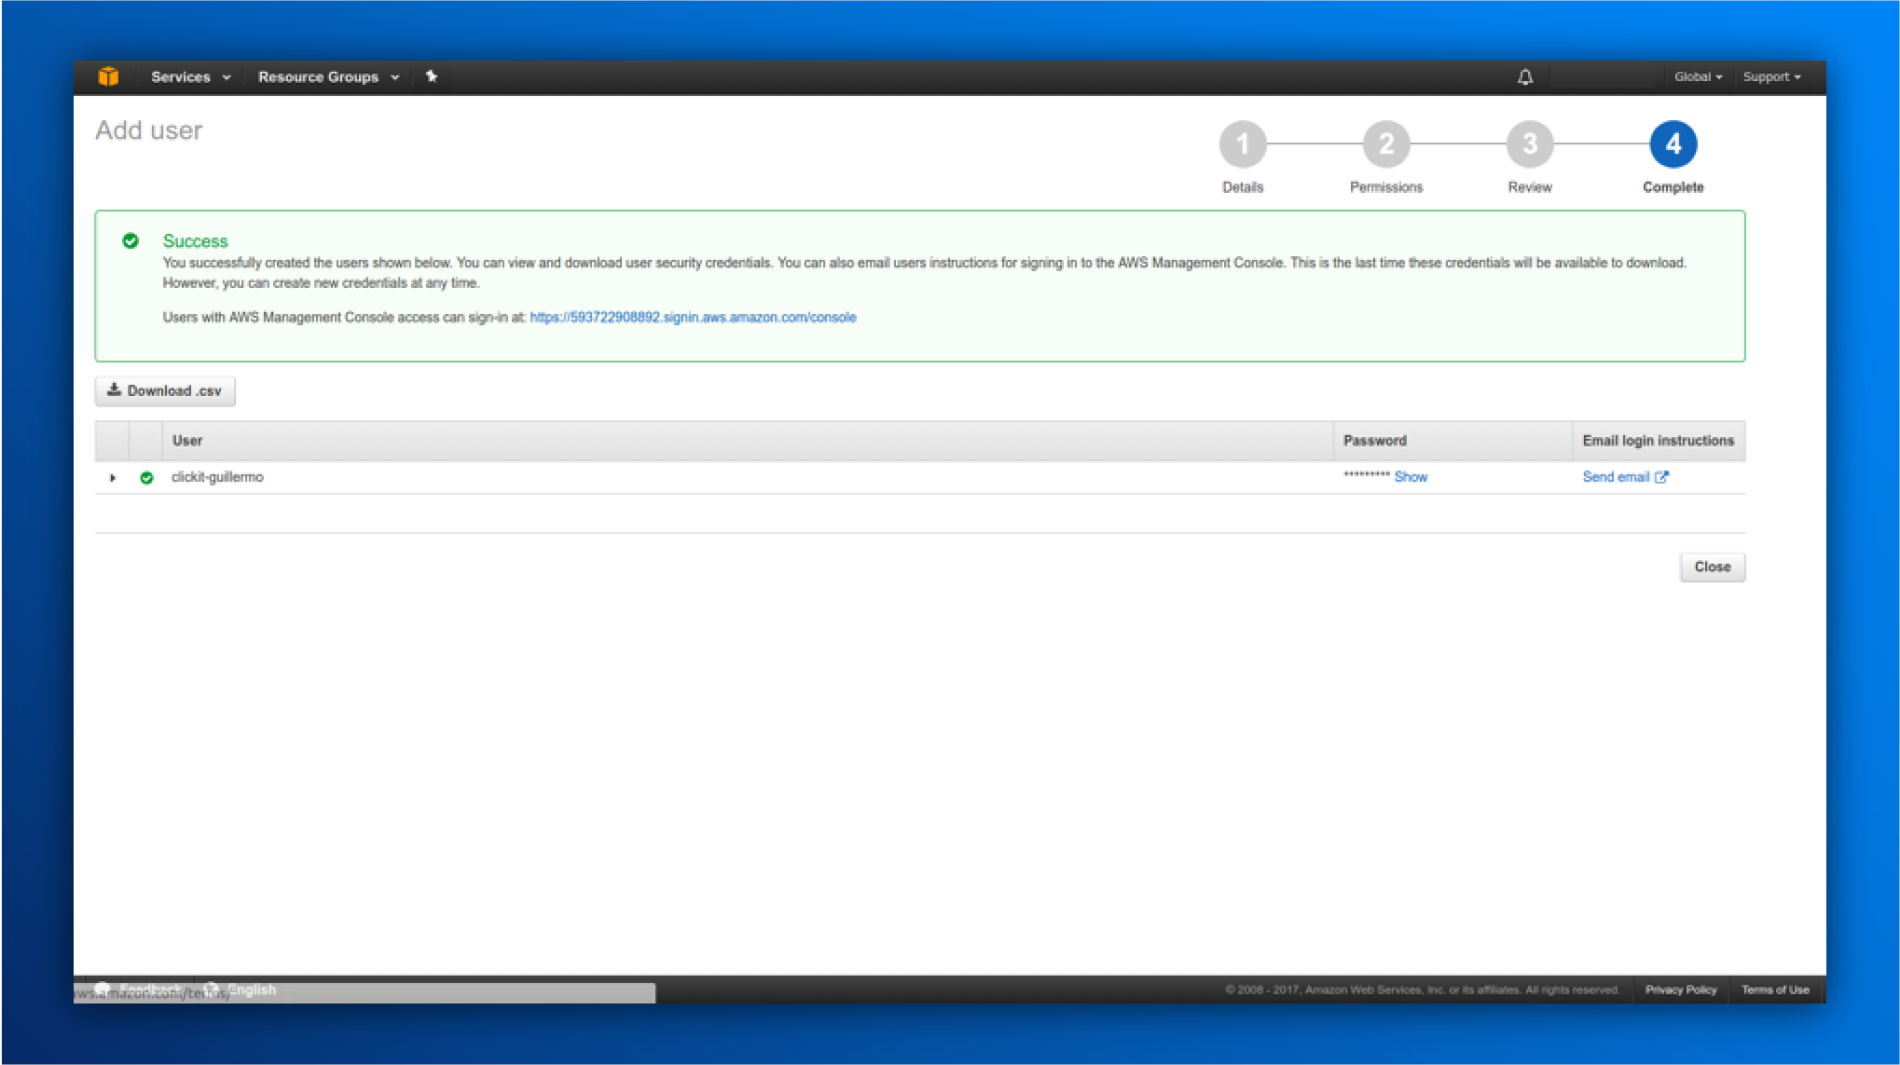The height and width of the screenshot is (1065, 1900).
Task: Click the Email login instructions column header
Action: coord(1659,441)
